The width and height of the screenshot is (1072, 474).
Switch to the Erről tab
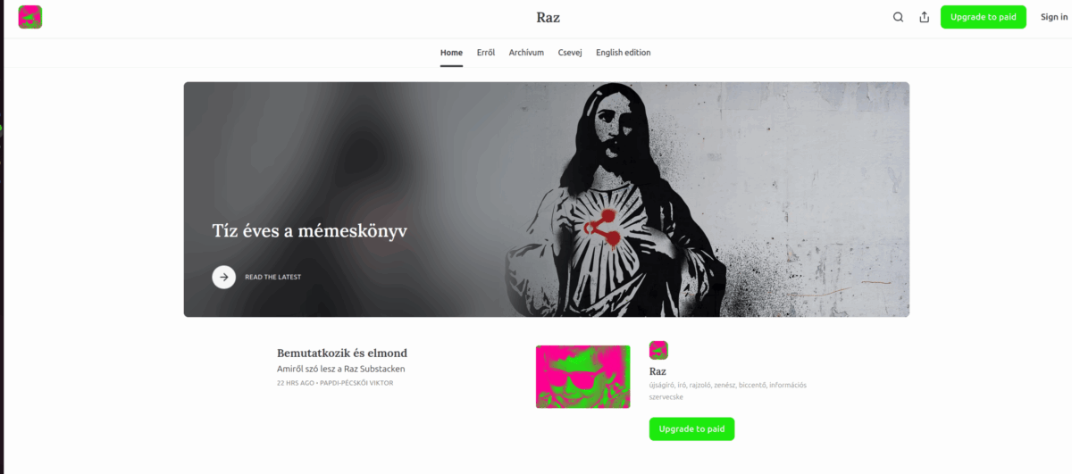[486, 53]
